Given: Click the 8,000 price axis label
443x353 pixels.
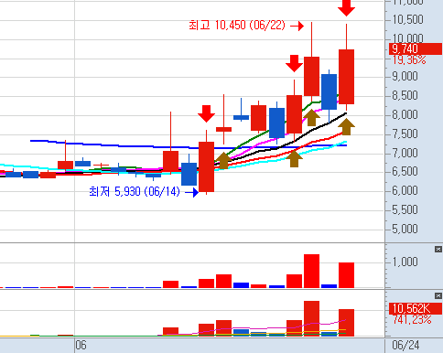Looking at the screenshot, I should [x=405, y=115].
